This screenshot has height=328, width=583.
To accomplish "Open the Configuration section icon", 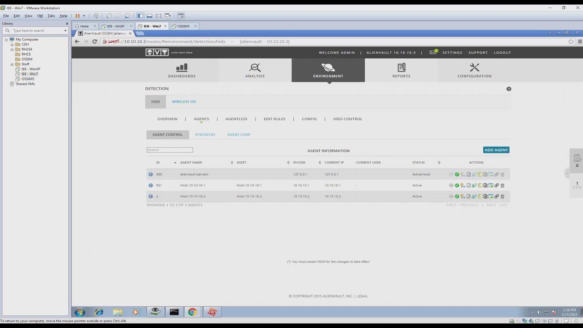I will tap(475, 68).
